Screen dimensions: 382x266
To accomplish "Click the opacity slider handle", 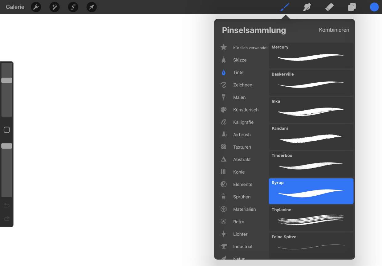I will tap(7, 146).
